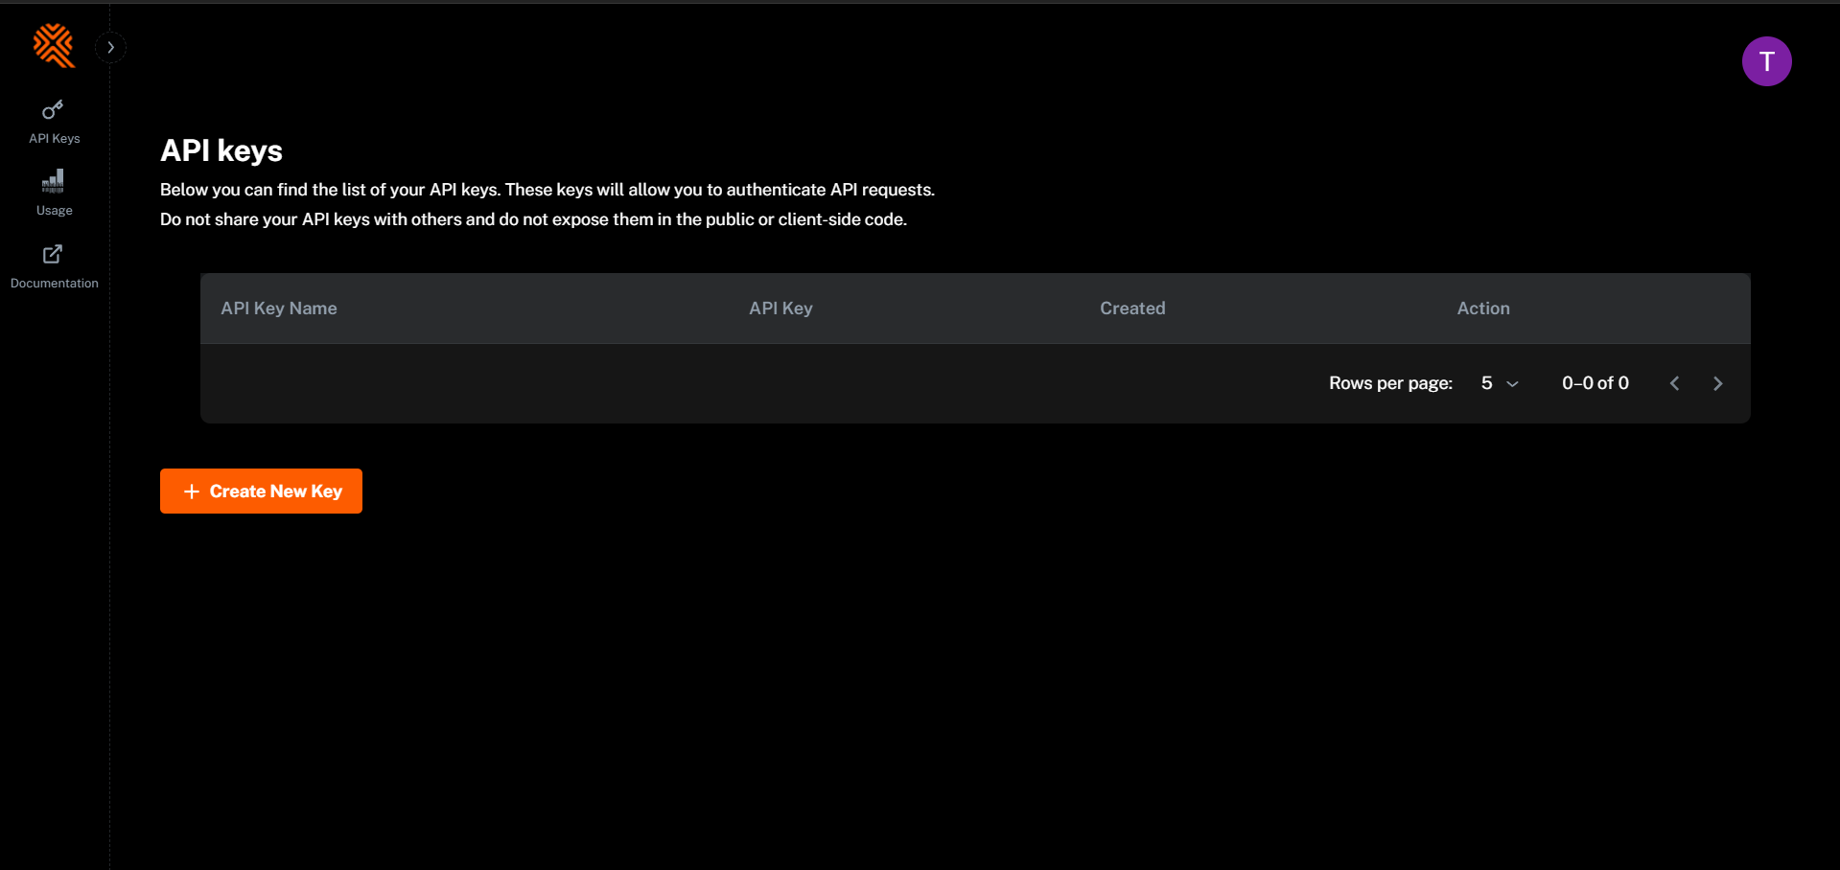Open the purple T user avatar
The width and height of the screenshot is (1840, 870).
(x=1766, y=61)
